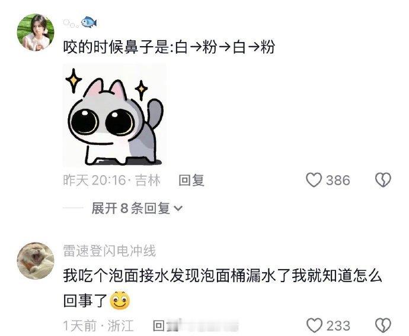The image size is (409, 336).
Task: Reply to the first comment via 回复
Action: tap(191, 180)
